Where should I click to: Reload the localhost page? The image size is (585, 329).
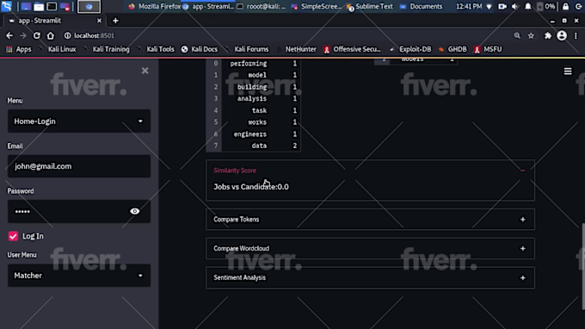point(36,35)
